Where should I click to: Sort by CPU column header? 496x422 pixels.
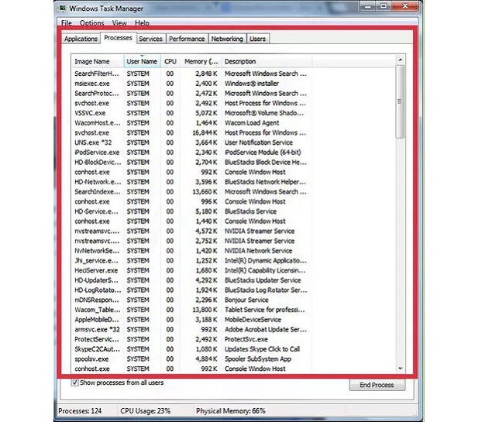point(170,61)
